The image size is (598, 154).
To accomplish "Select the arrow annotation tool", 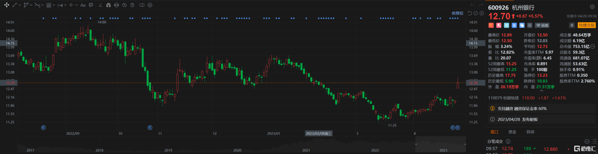I will pos(71,5).
